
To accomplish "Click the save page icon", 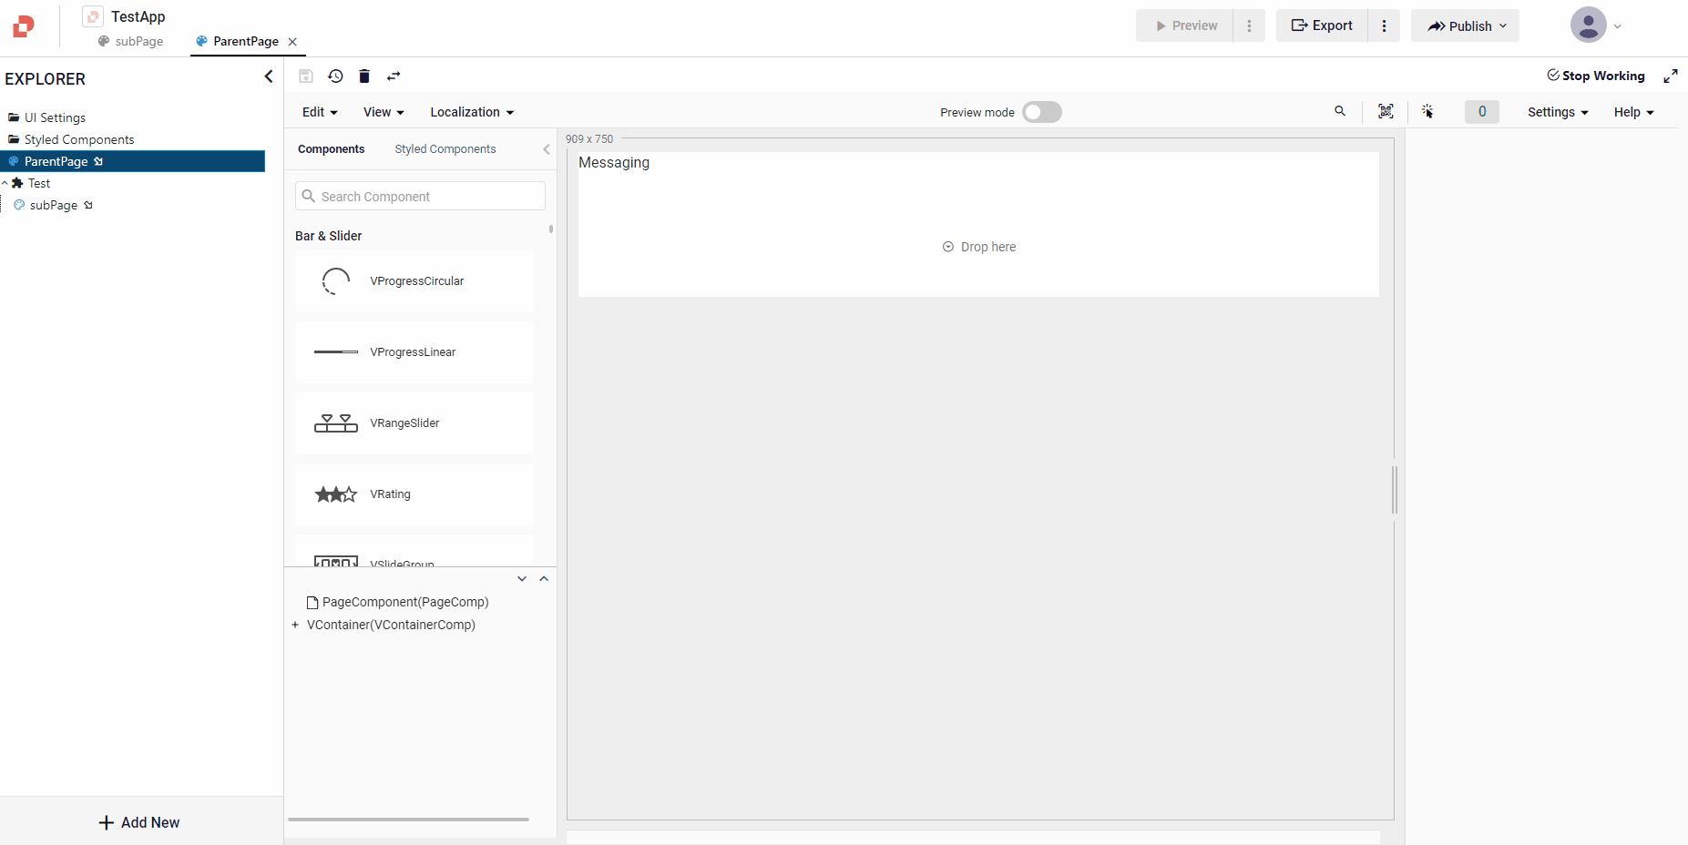I will point(306,76).
